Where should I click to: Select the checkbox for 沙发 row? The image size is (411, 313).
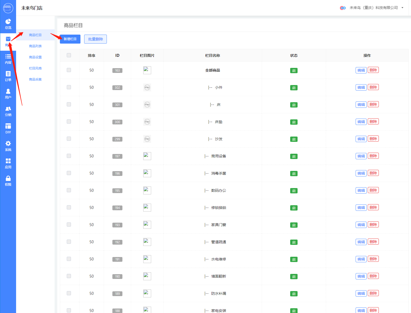pos(69,139)
